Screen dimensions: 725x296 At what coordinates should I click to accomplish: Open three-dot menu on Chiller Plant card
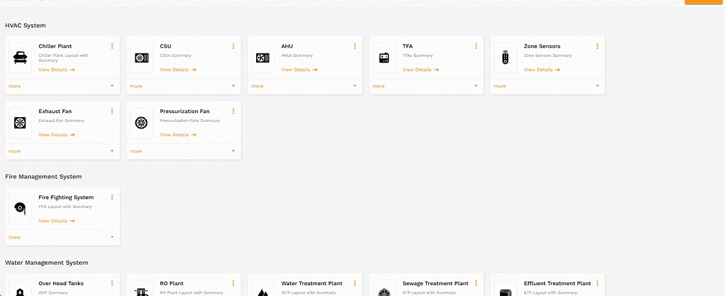pyautogui.click(x=112, y=46)
